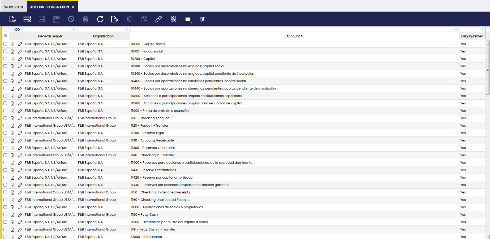
Task: Export the grid to spreadsheet
Action: [114, 19]
